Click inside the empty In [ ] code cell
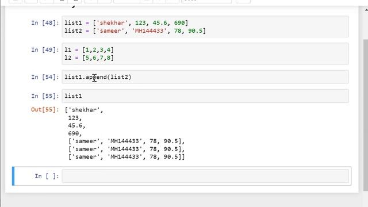 click(205, 176)
